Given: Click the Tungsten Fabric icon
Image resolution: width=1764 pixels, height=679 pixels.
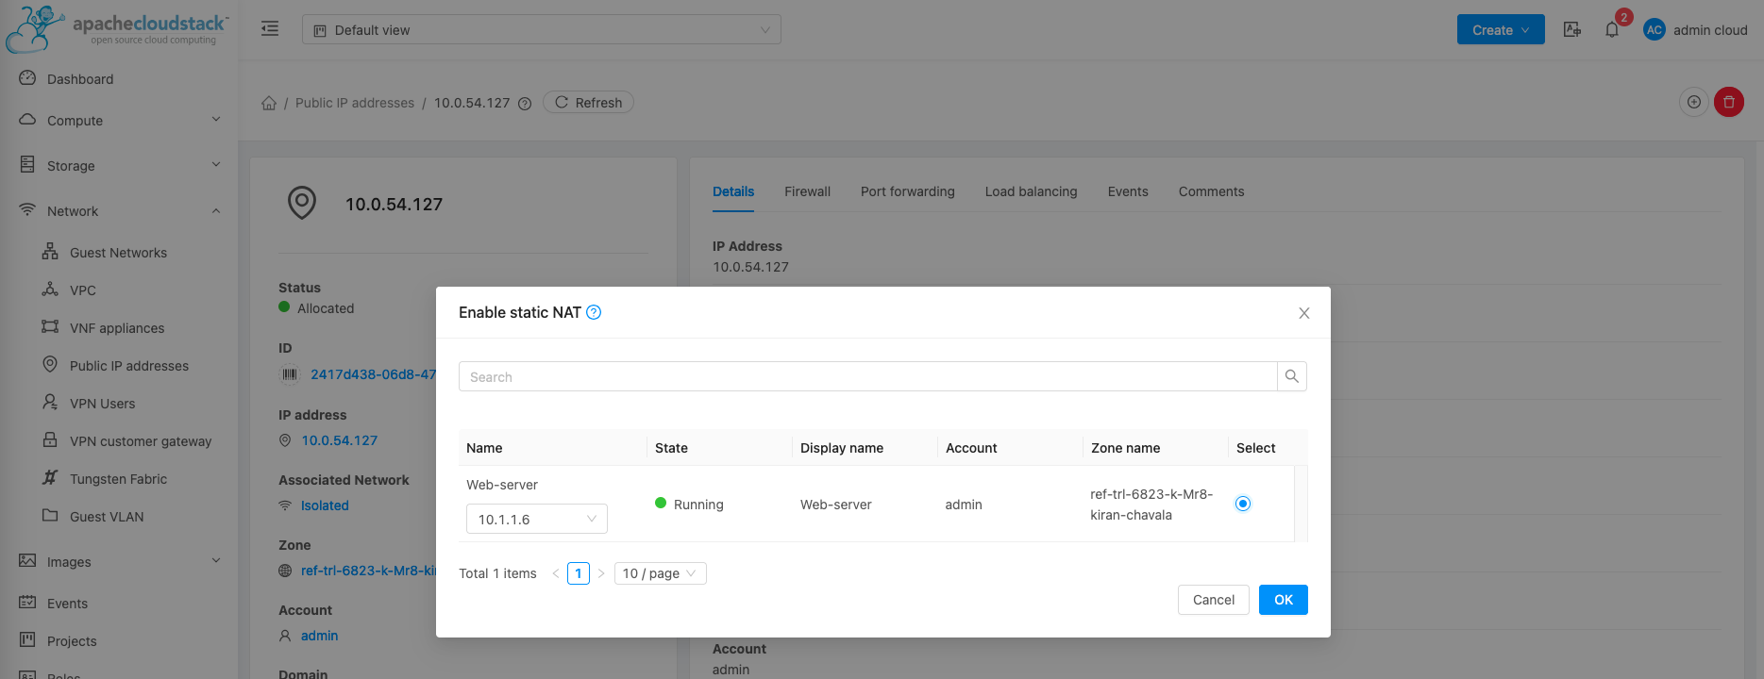Looking at the screenshot, I should click(50, 478).
